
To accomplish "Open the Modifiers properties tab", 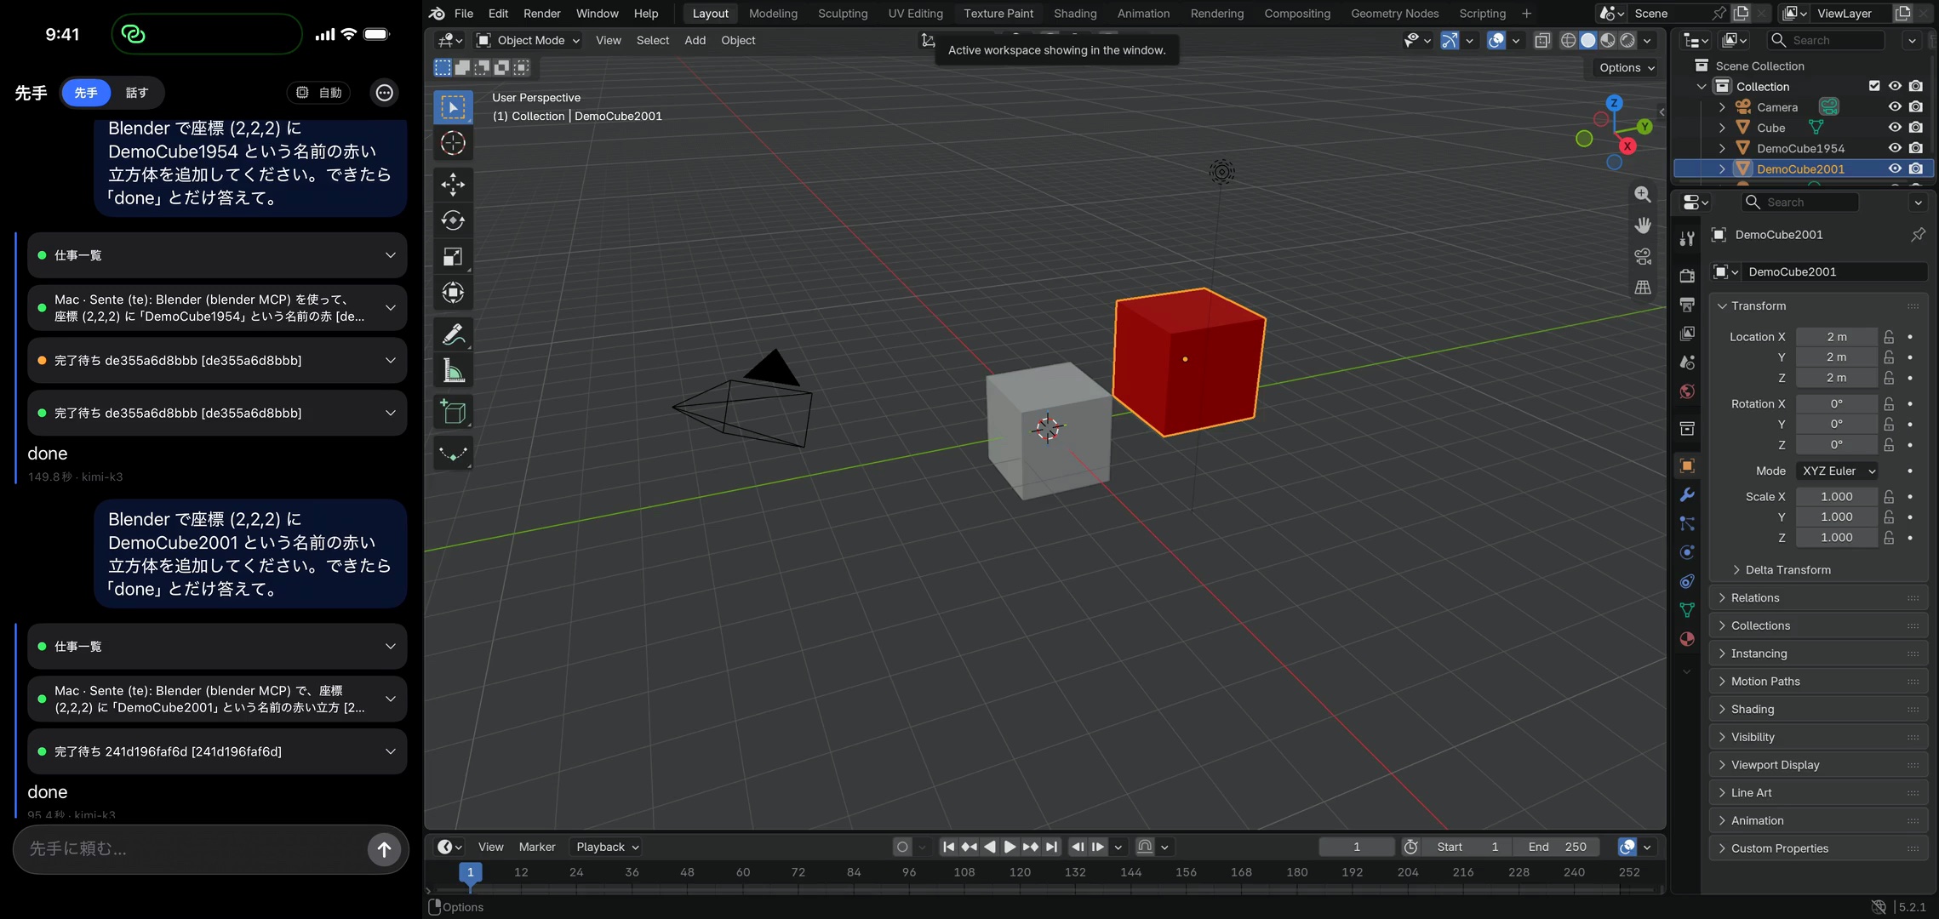I will click(x=1687, y=494).
